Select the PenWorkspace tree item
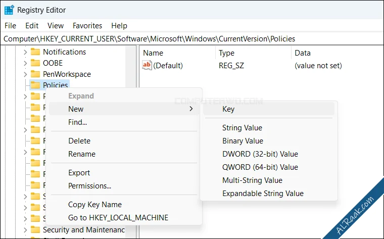This screenshot has width=384, height=239. pos(67,74)
